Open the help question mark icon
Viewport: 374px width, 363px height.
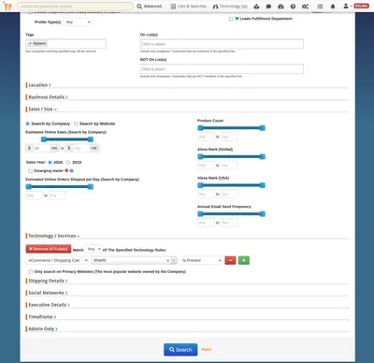tap(293, 7)
